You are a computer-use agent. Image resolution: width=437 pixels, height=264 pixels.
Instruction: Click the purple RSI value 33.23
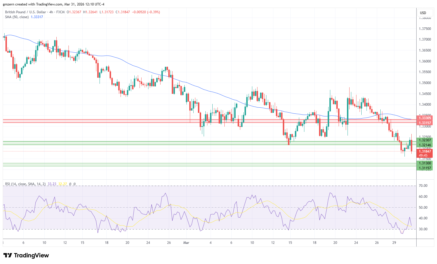(52, 184)
